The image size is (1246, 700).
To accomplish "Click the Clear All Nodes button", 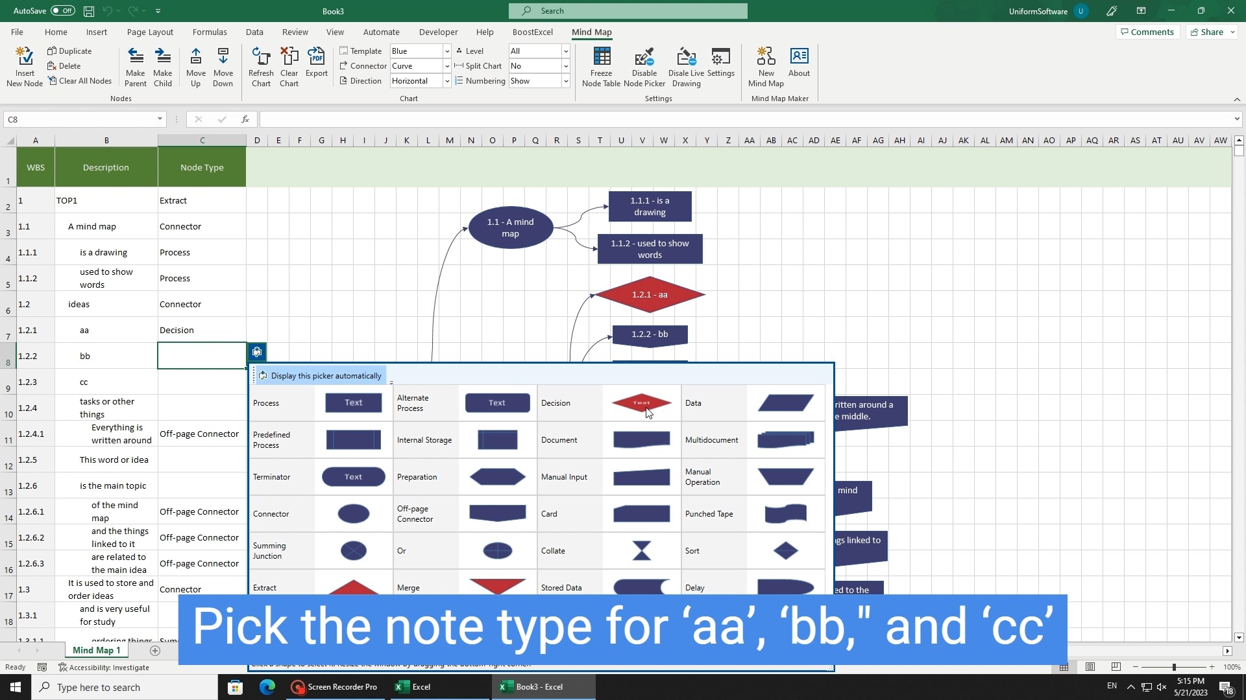I will [x=80, y=81].
